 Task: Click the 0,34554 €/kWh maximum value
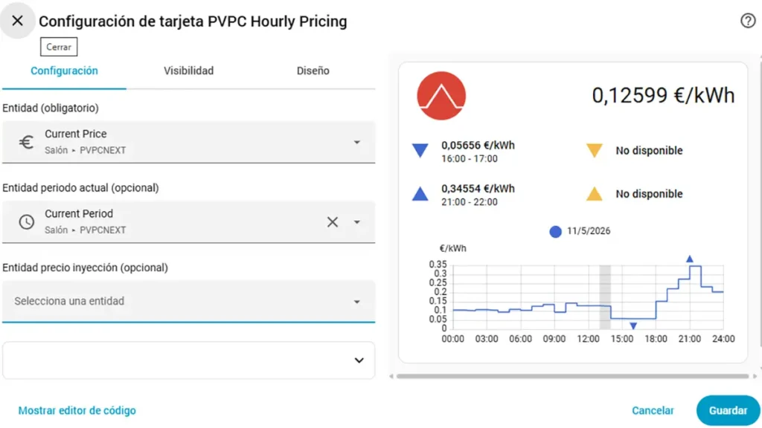pyautogui.click(x=478, y=188)
